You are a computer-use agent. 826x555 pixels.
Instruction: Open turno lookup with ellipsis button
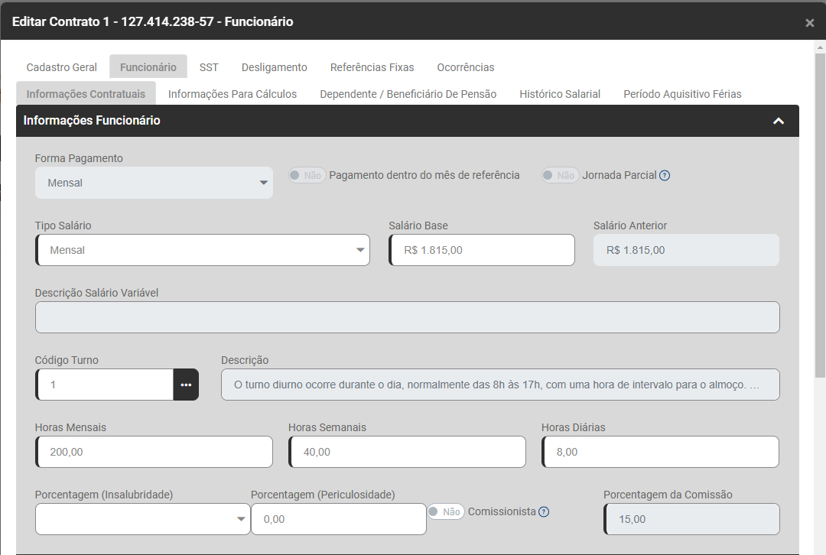pyautogui.click(x=186, y=385)
